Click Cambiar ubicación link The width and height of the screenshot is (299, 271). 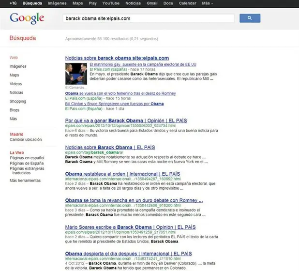[26, 139]
